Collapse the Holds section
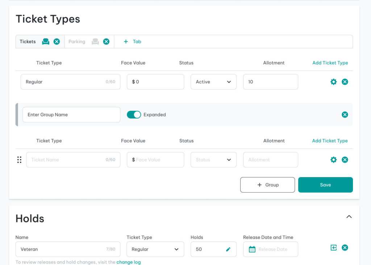The width and height of the screenshot is (371, 265). (x=349, y=217)
